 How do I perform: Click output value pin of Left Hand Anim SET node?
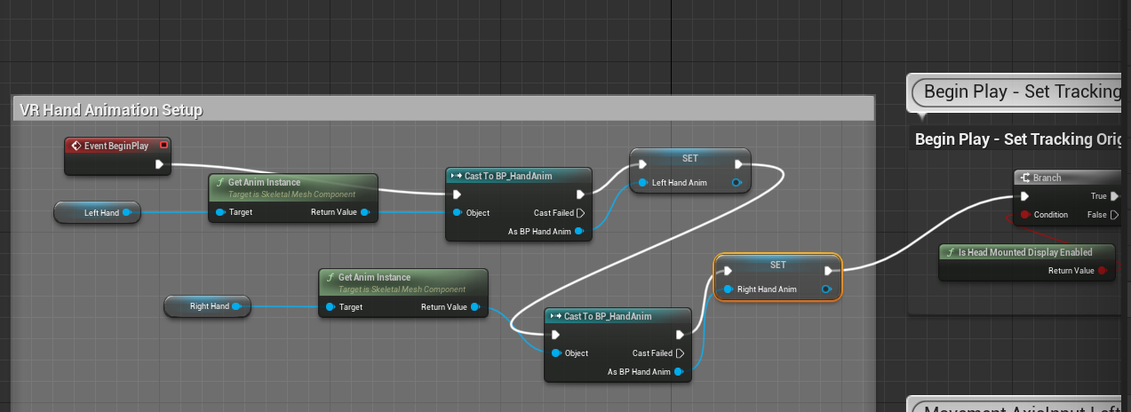pyautogui.click(x=737, y=183)
